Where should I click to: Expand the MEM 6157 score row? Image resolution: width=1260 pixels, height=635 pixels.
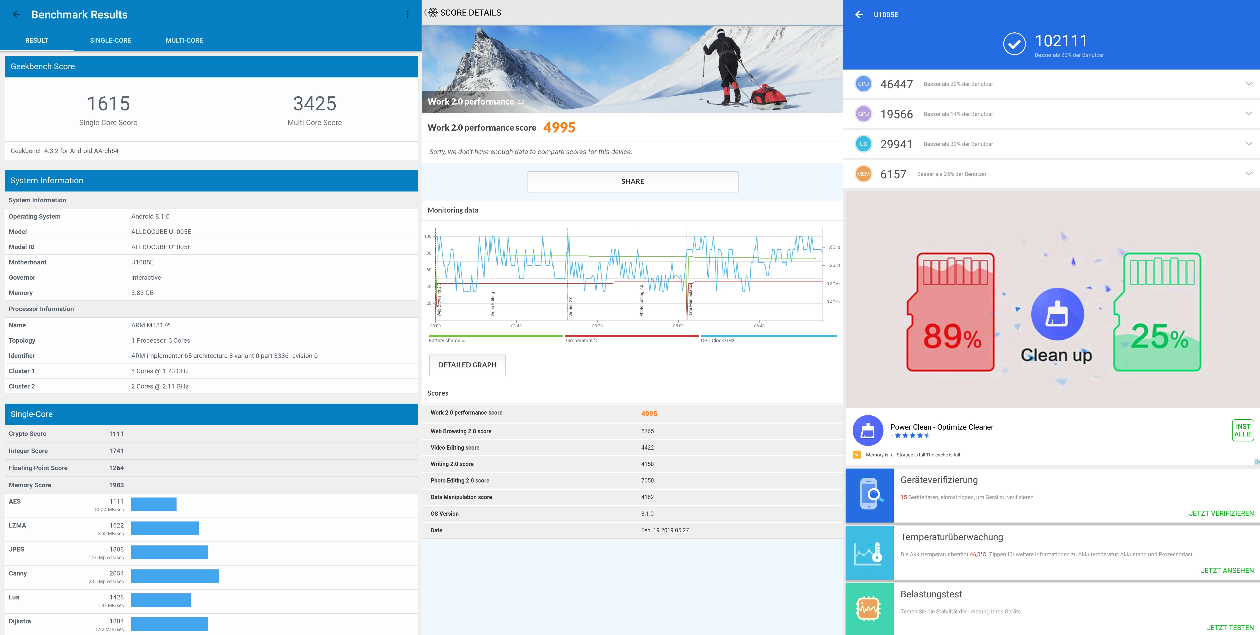1249,174
